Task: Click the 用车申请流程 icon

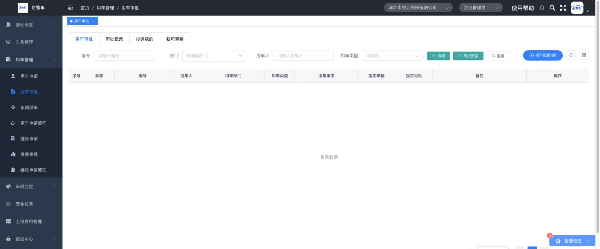Action: [13, 123]
